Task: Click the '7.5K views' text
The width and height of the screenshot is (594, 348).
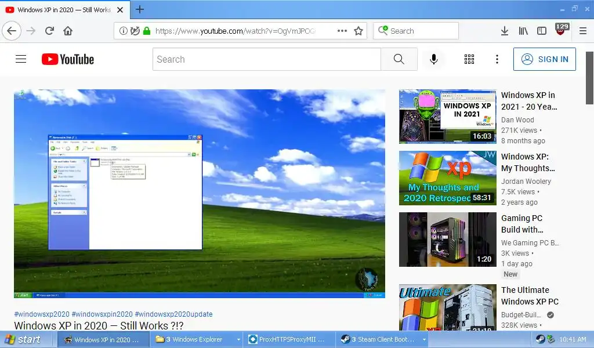Action: tap(518, 191)
